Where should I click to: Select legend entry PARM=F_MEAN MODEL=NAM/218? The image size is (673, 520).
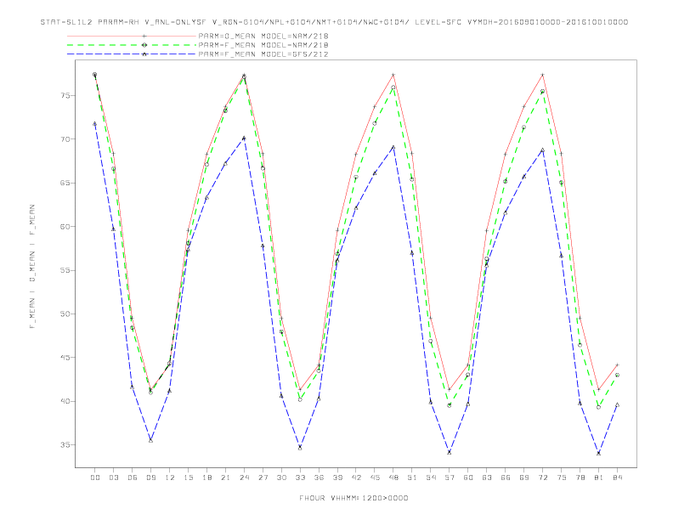click(x=263, y=45)
